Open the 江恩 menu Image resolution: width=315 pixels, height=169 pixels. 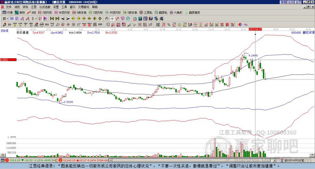point(34,7)
